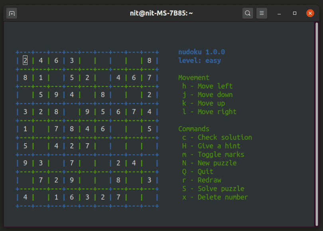Click the Commands section heading
The width and height of the screenshot is (323, 231).
pyautogui.click(x=194, y=129)
